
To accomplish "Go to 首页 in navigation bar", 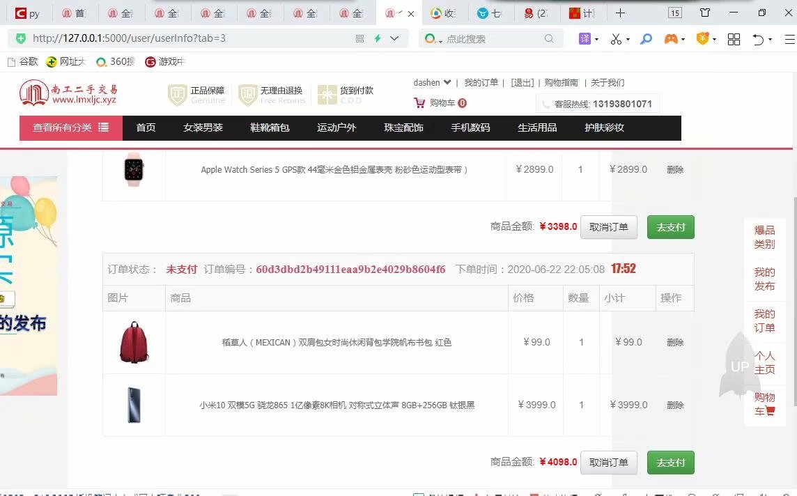I will [x=146, y=127].
